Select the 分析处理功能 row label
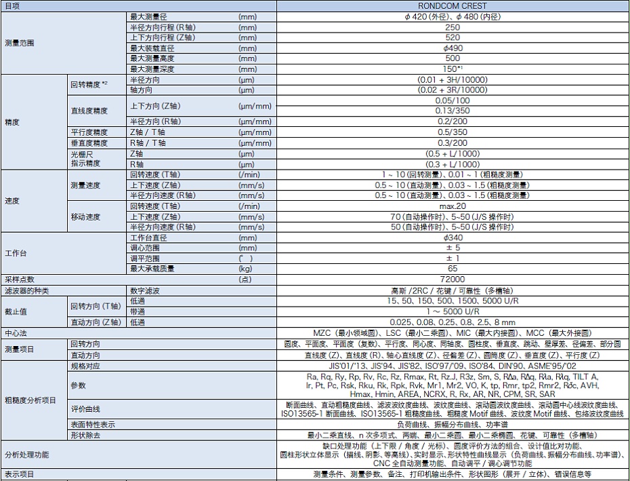 (28, 454)
